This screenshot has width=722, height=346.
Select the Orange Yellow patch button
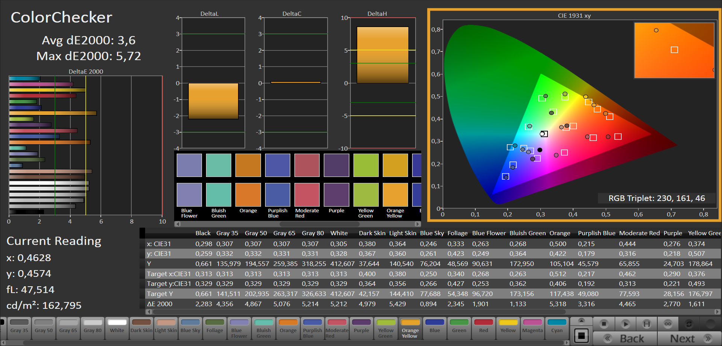410,328
